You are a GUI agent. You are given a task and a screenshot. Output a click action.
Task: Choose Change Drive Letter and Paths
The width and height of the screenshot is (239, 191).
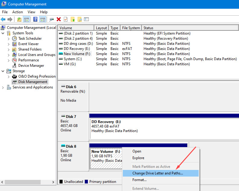[161, 173]
